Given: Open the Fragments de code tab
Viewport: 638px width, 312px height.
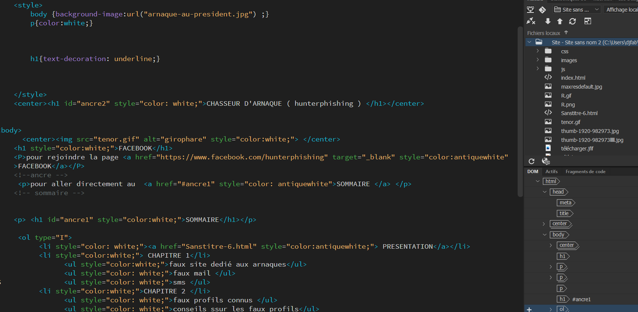Looking at the screenshot, I should tap(585, 172).
